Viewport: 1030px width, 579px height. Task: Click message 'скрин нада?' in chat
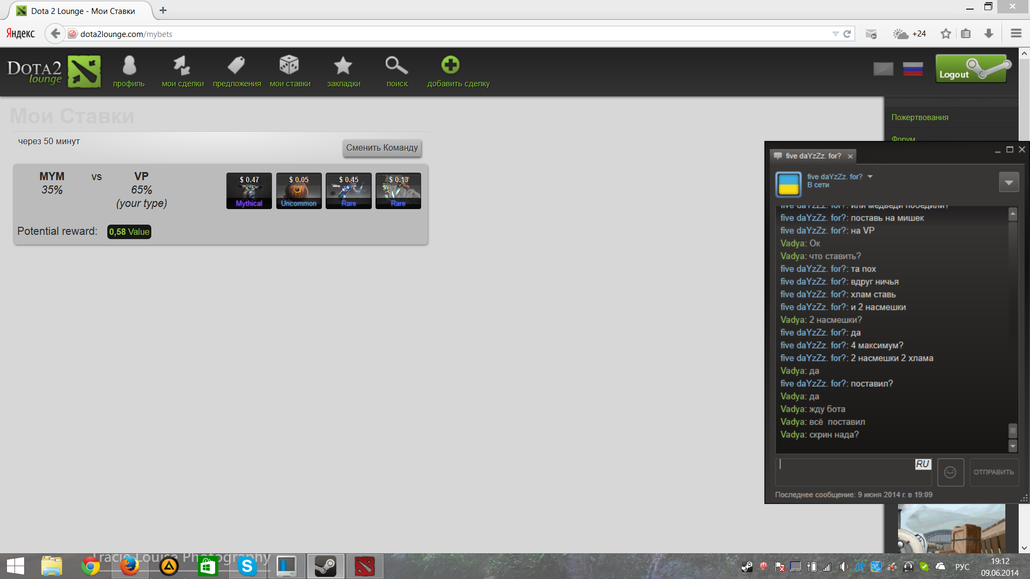tap(834, 435)
